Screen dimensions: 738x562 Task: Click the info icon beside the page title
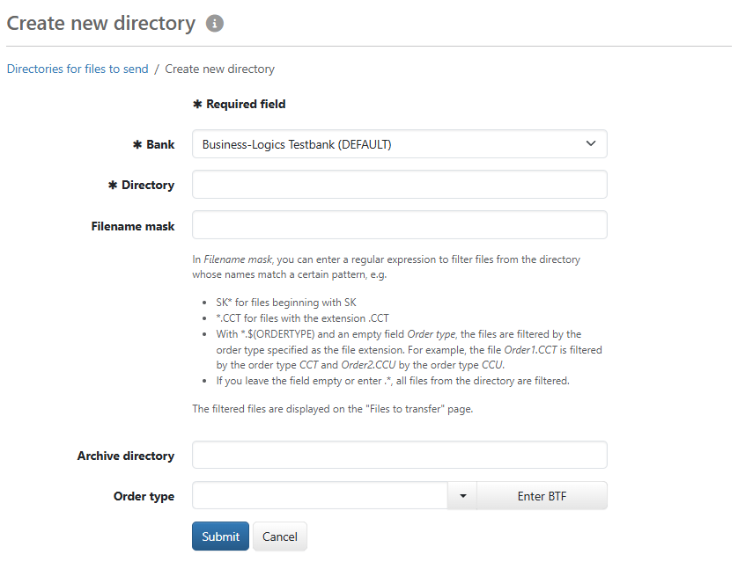(215, 24)
